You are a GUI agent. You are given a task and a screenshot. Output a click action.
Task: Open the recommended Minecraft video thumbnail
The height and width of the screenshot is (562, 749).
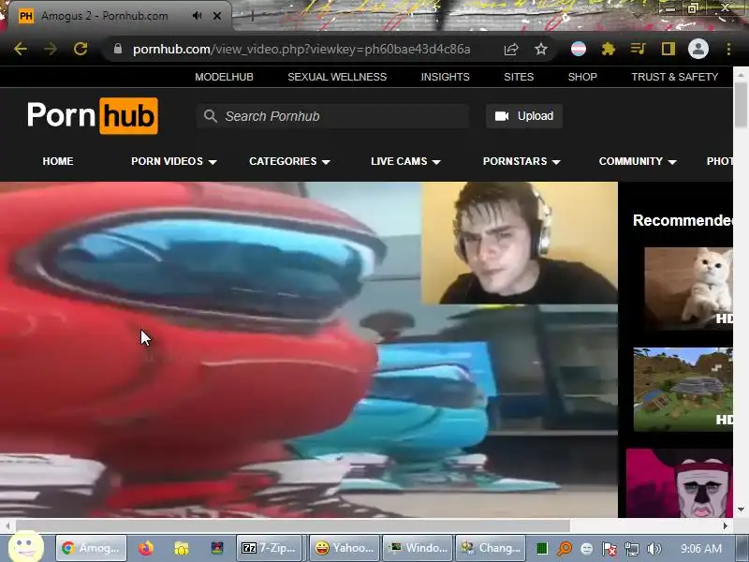pyautogui.click(x=683, y=390)
